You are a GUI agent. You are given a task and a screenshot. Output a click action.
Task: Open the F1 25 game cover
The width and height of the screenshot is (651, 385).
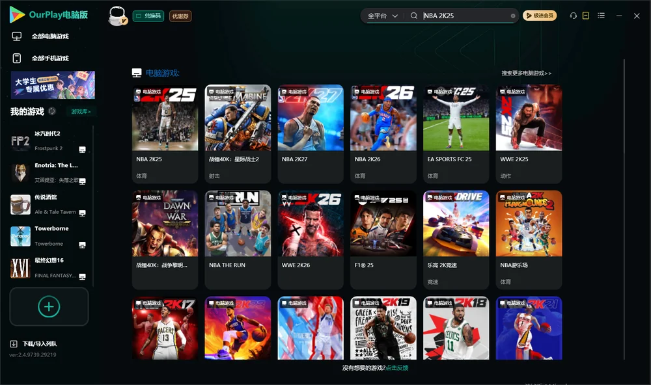coord(383,223)
